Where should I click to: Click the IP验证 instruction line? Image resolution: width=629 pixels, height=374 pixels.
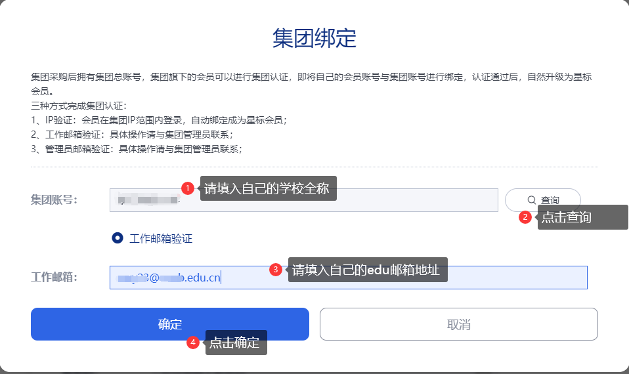pyautogui.click(x=159, y=120)
